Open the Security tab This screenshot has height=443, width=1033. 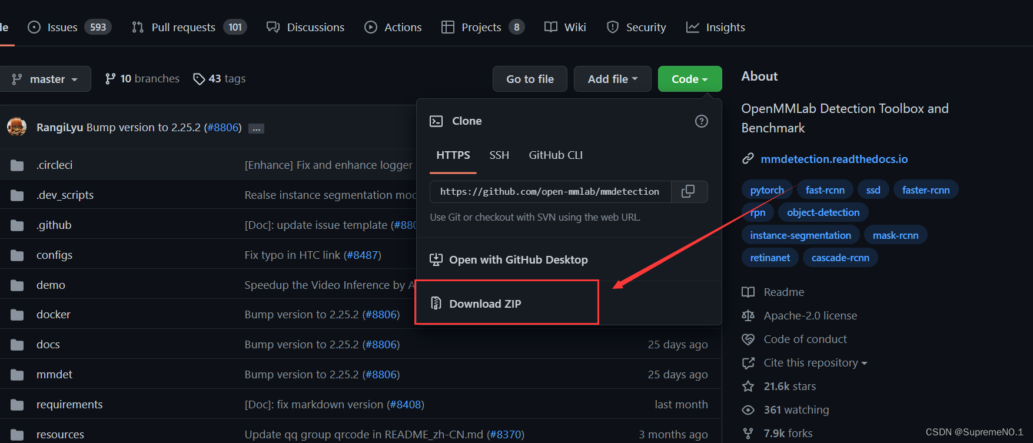pyautogui.click(x=636, y=27)
